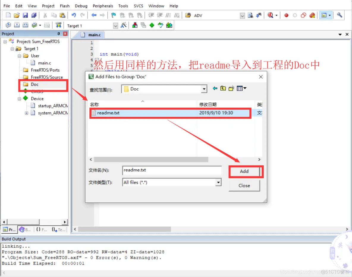Collapse the Target 1 tree node

pyautogui.click(x=12, y=49)
